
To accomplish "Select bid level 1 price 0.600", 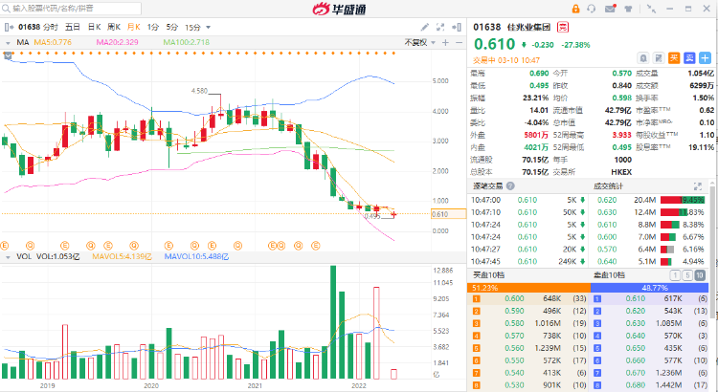I will tap(514, 298).
